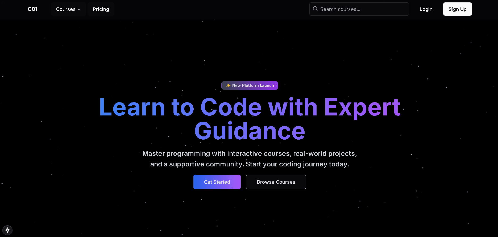
Task: Click the magnifying glass search icon
Action: (x=315, y=9)
